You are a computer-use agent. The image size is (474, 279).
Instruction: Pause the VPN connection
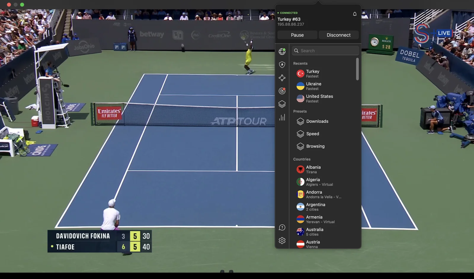pyautogui.click(x=297, y=35)
